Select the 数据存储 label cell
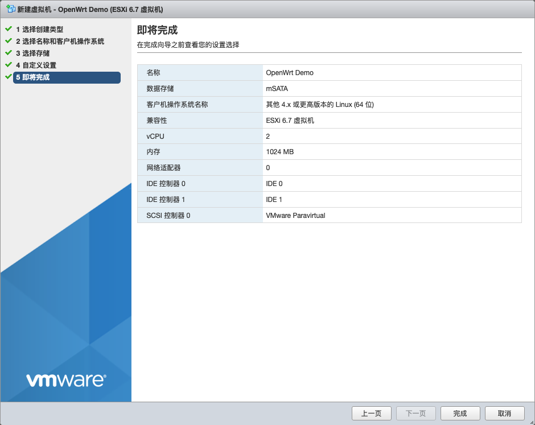 200,89
